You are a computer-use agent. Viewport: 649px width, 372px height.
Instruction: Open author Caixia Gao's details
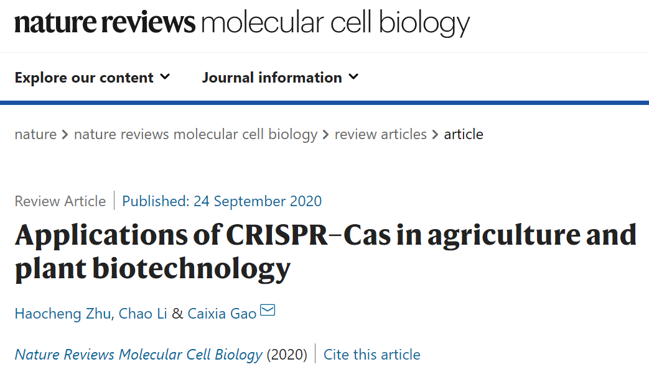tap(222, 314)
